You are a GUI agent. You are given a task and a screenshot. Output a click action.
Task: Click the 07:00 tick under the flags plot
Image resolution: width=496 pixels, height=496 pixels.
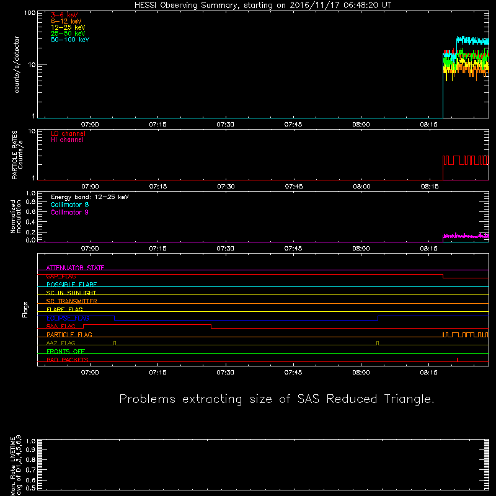(90, 373)
